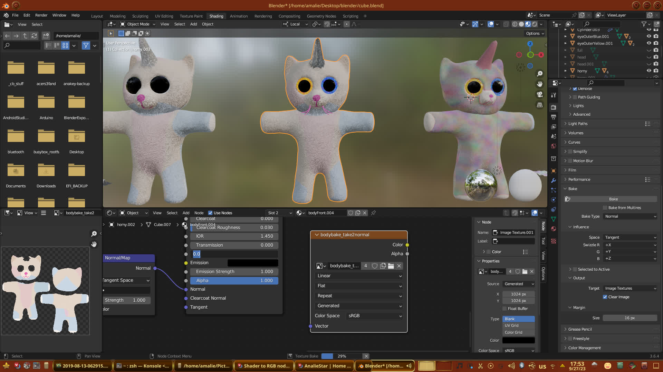Disable the Clear Image checkbox
The width and height of the screenshot is (663, 372).
point(605,297)
